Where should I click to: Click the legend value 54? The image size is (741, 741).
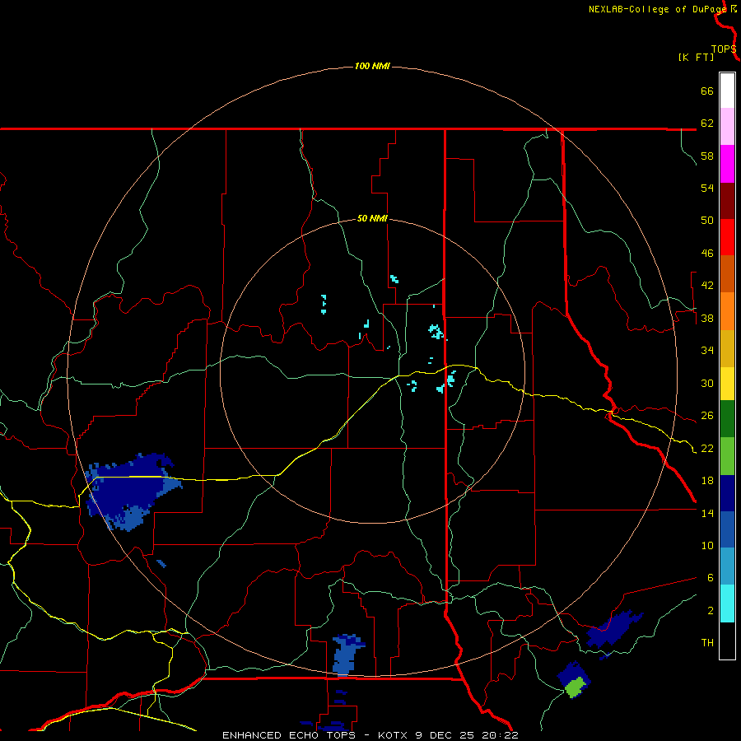[x=707, y=188]
